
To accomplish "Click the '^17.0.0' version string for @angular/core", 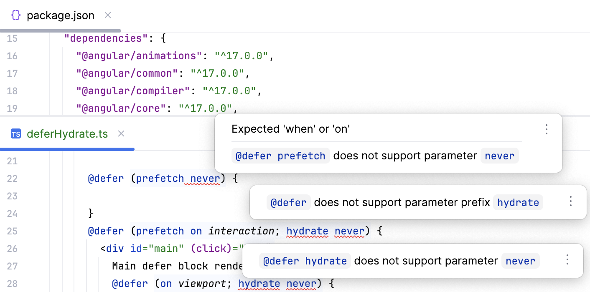I will pyautogui.click(x=205, y=108).
